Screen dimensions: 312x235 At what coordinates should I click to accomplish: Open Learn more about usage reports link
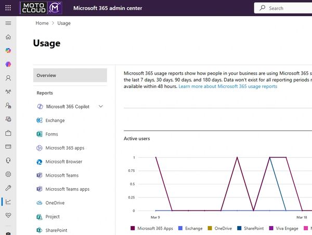coord(228,86)
